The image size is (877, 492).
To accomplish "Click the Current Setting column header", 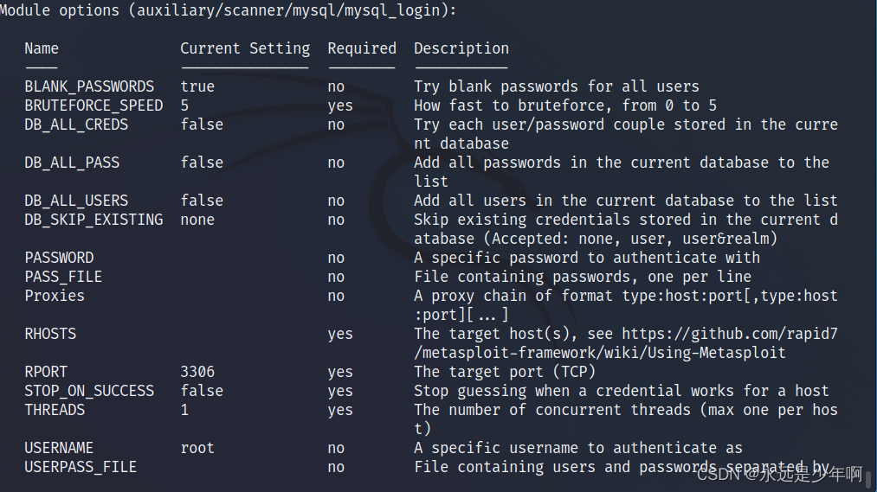I will pos(245,48).
